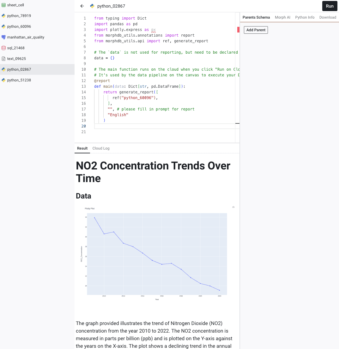The height and width of the screenshot is (349, 339).
Task: Click the text_09625 document icon
Action: click(3, 59)
